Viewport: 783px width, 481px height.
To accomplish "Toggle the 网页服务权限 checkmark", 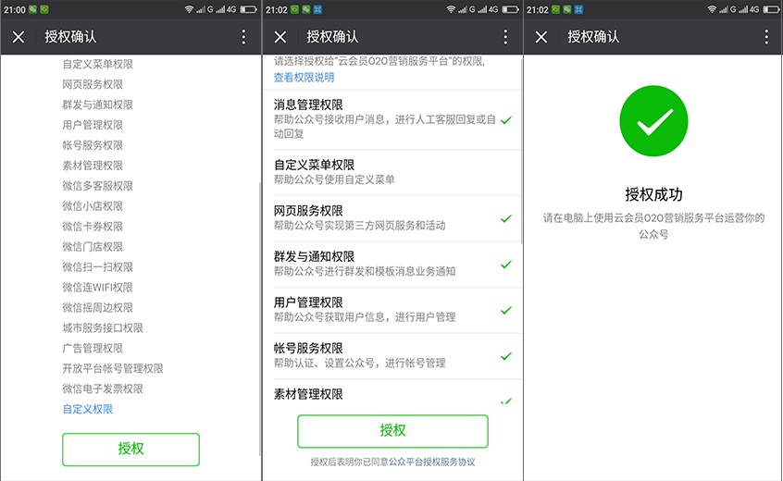I will coord(506,218).
